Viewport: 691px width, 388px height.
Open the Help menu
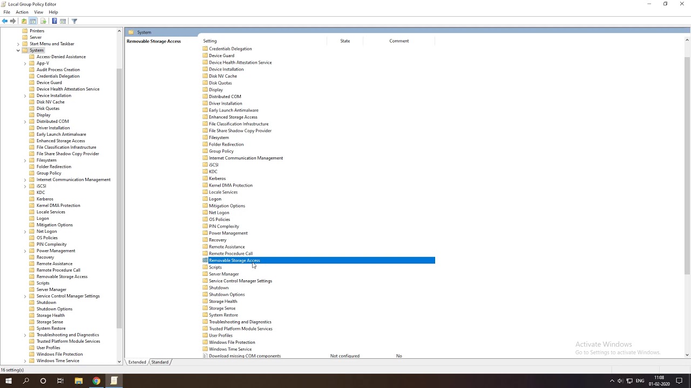click(53, 12)
